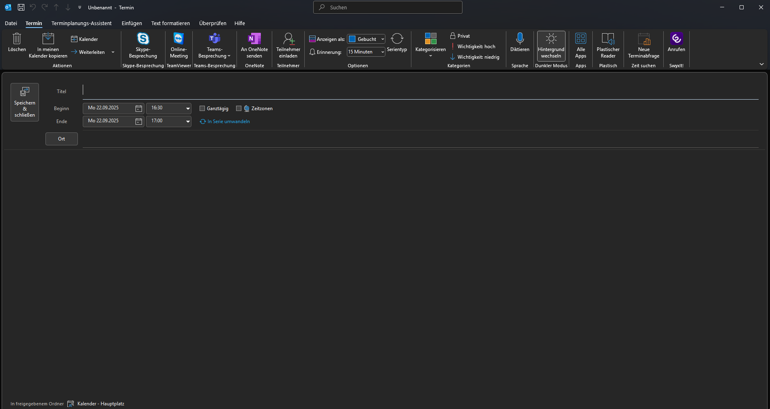Start a TeamViewer Online-Meeting

click(x=179, y=39)
